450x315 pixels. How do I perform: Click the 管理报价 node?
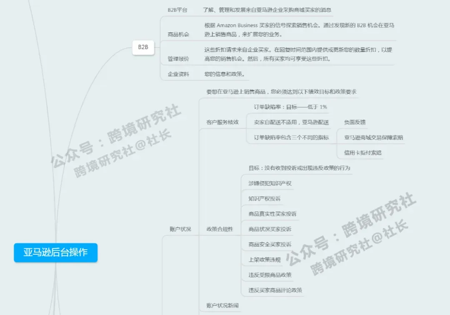178,59
